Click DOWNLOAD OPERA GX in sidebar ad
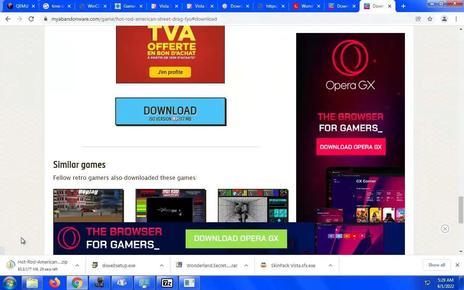The image size is (464, 290). pos(351,147)
